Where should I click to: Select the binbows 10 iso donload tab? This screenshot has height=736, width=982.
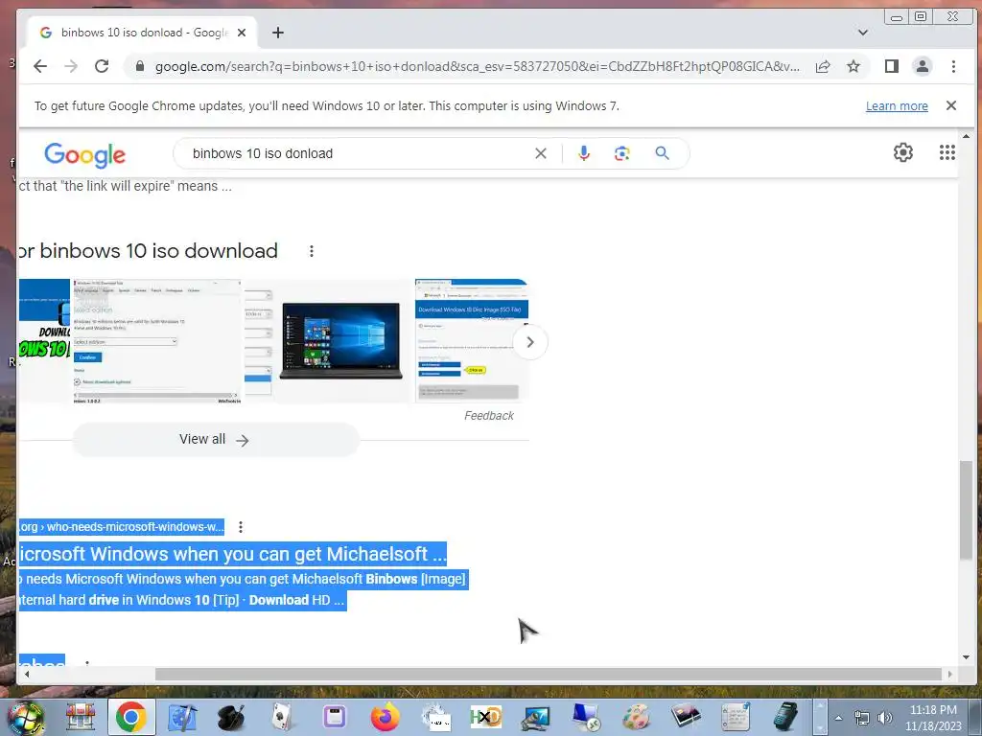tap(142, 33)
